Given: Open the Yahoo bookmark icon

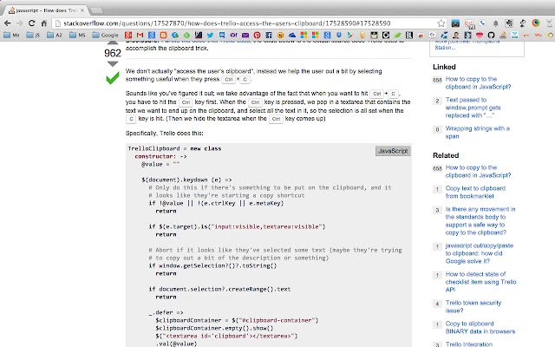Looking at the screenshot, I should click(x=233, y=35).
